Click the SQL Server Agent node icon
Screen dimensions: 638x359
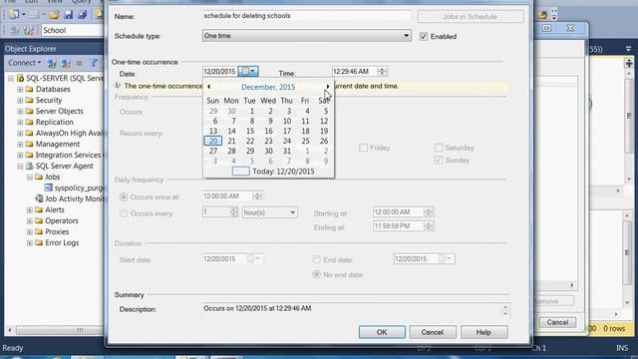click(30, 167)
